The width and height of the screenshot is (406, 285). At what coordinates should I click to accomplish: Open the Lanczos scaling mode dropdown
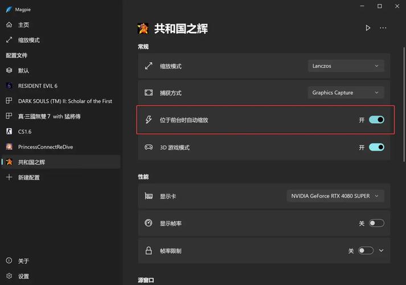tap(346, 66)
